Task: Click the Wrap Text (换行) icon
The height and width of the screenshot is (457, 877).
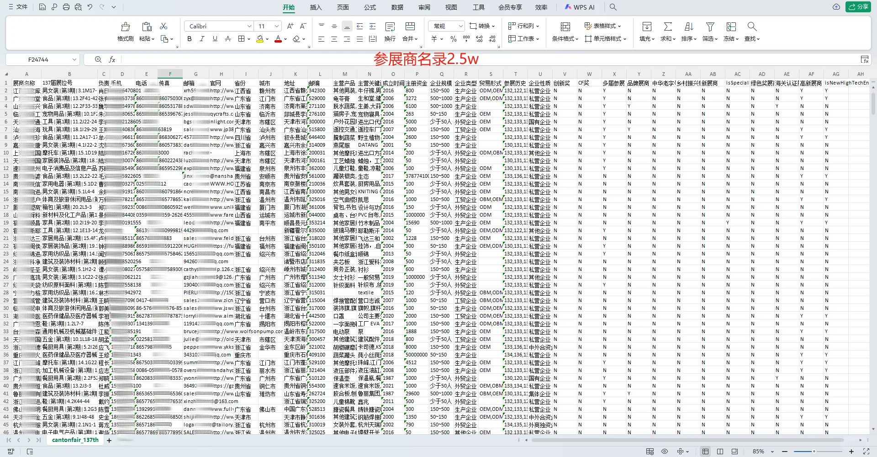Action: point(390,27)
